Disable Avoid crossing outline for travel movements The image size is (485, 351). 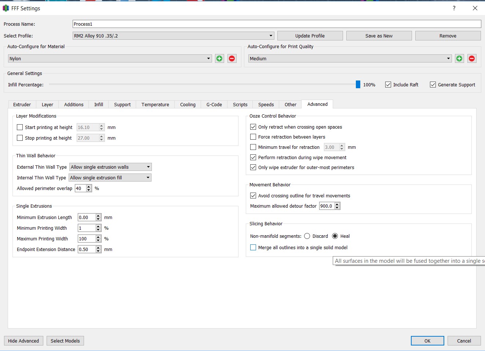click(253, 196)
